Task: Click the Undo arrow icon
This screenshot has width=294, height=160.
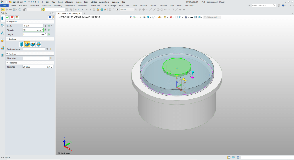Action: point(25,2)
